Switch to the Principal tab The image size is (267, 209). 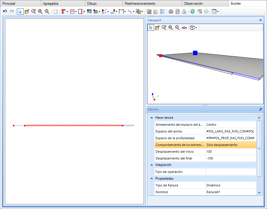[x=9, y=4]
